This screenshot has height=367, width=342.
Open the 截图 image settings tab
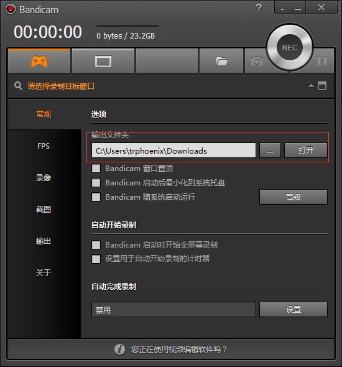44,209
